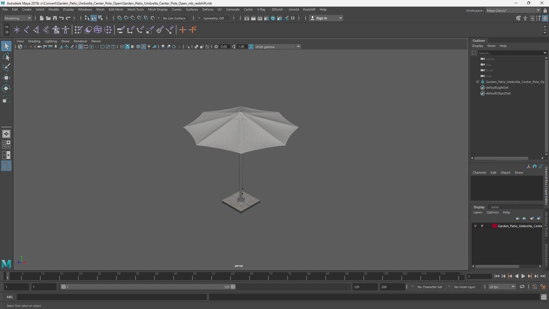Image resolution: width=549 pixels, height=309 pixels.
Task: Toggle the loop playback button
Action: click(x=522, y=287)
